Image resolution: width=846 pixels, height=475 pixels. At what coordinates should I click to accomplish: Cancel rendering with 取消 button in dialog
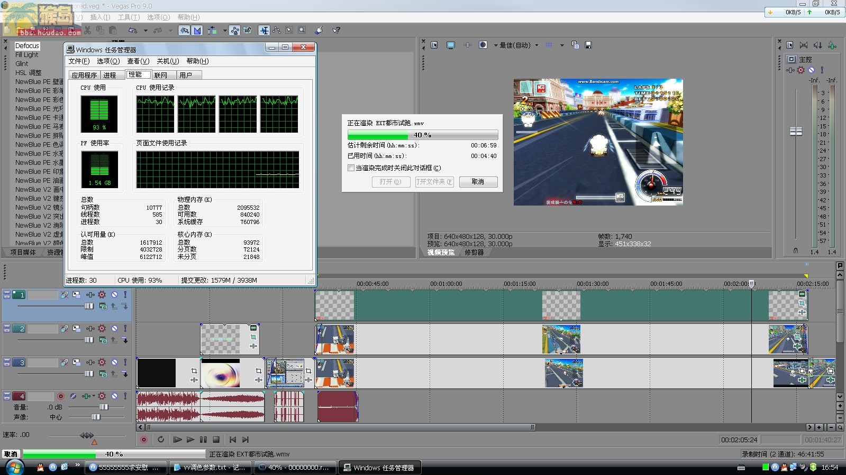[x=478, y=182]
